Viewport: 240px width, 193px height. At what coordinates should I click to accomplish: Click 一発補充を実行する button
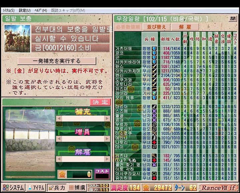tap(57, 61)
